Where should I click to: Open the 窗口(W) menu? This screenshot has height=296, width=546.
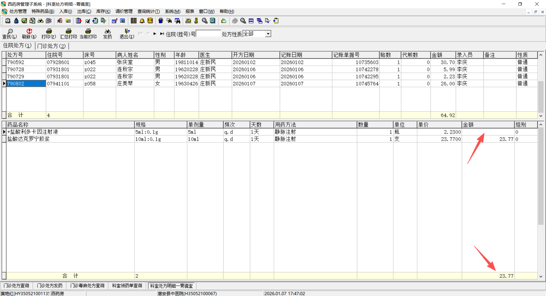pyautogui.click(x=207, y=11)
